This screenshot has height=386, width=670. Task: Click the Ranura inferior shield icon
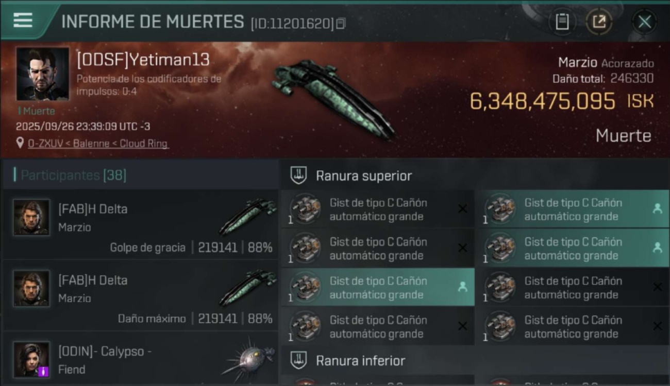[298, 360]
